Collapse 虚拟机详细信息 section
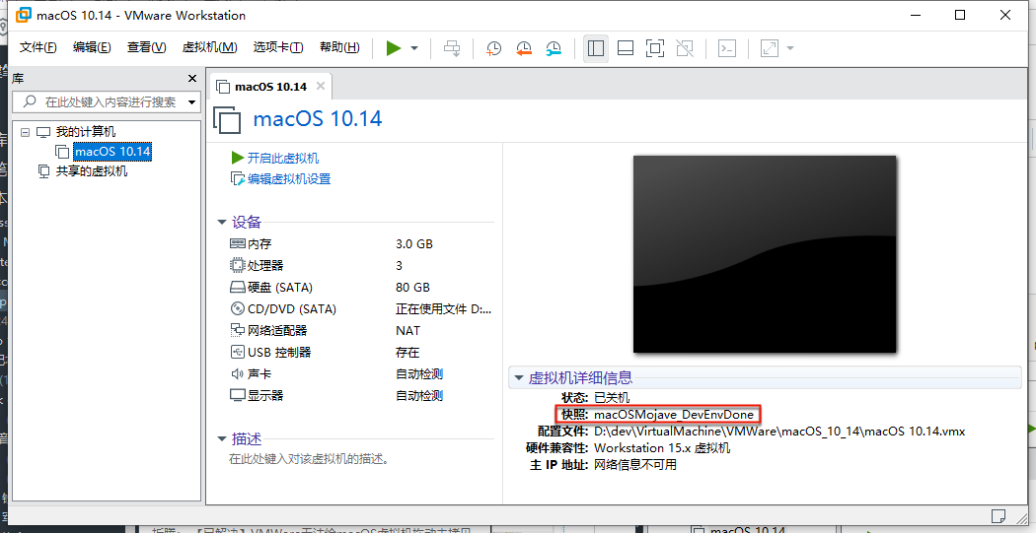 (x=519, y=378)
